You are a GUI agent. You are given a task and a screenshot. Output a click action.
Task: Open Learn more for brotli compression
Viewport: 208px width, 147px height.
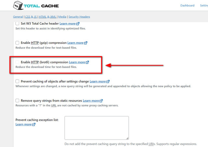pos(77,62)
